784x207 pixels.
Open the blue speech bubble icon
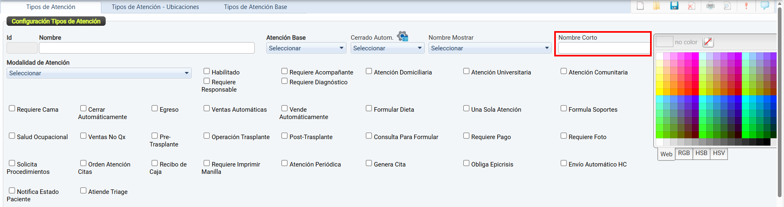[765, 6]
